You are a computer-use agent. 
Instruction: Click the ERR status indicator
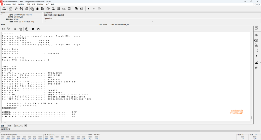click(x=40, y=138)
